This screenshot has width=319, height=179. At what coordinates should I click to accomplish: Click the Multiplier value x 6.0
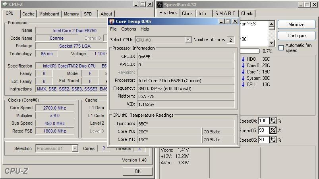54,115
